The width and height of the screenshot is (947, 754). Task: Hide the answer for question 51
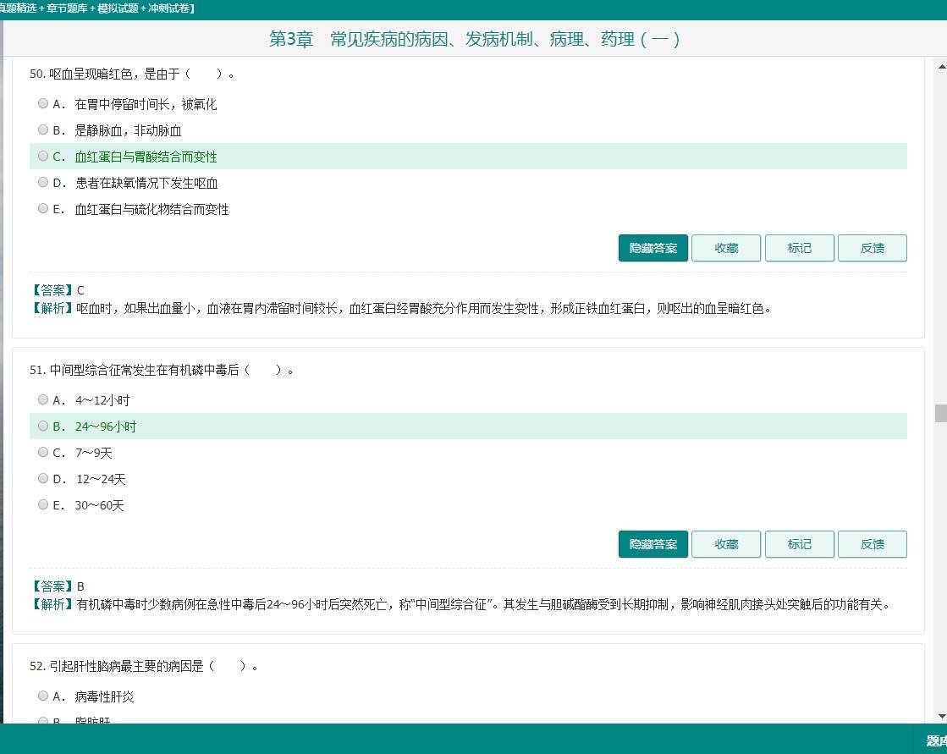652,544
